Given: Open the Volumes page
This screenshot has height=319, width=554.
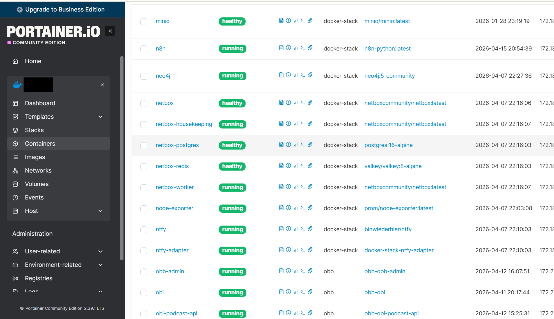Looking at the screenshot, I should 59,184.
